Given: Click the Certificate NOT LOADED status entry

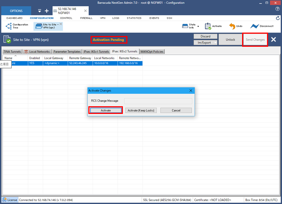Looking at the screenshot, I should coord(213,200).
